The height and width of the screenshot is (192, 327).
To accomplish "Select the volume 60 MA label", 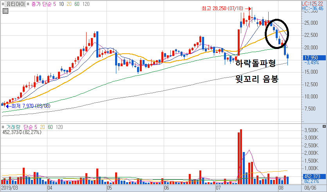I will 50,127.
